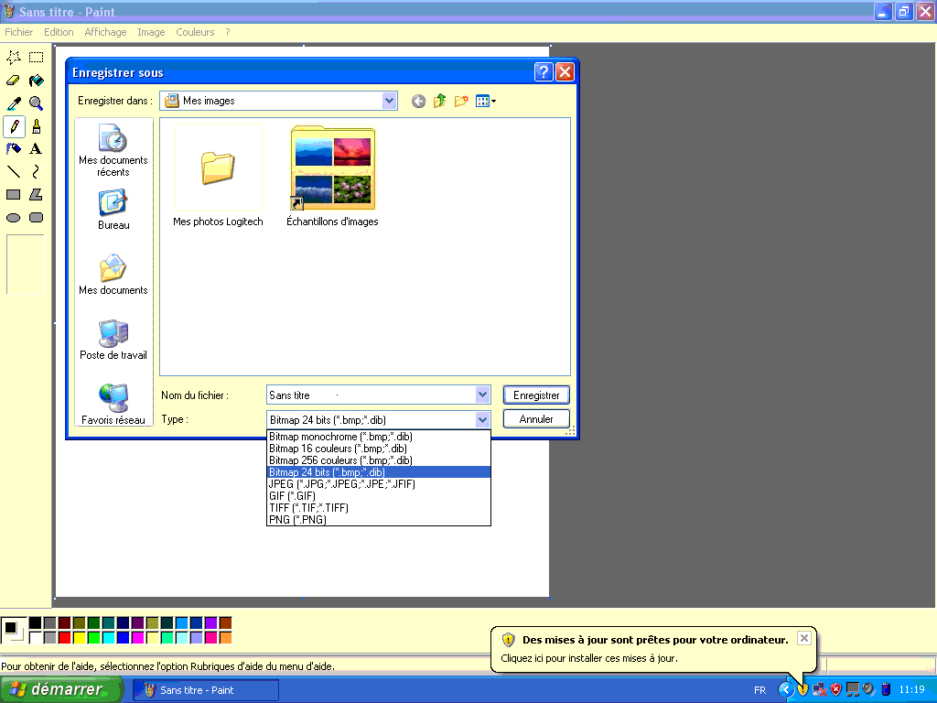This screenshot has height=703, width=937.
Task: Go back to previous folder in dialog
Action: click(418, 101)
